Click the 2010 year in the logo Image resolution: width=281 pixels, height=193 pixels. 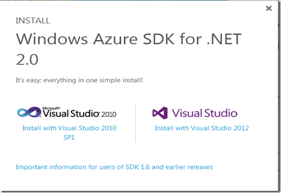(109, 114)
